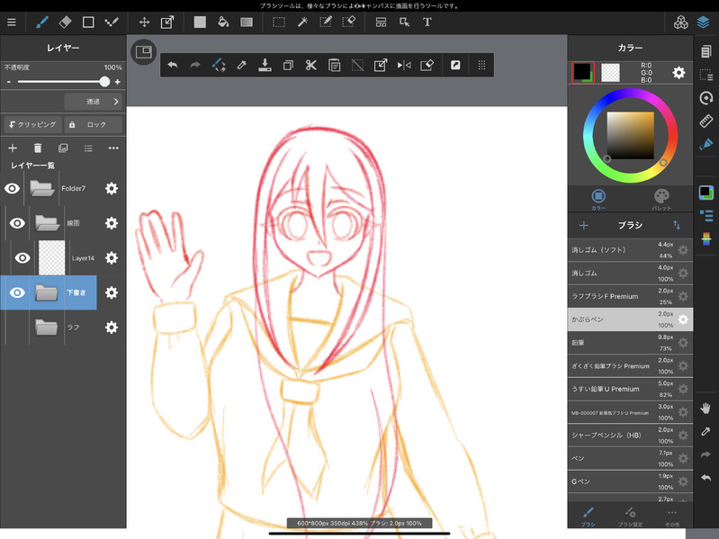Click the brush list sort arrows
The width and height of the screenshot is (719, 539).
677,226
